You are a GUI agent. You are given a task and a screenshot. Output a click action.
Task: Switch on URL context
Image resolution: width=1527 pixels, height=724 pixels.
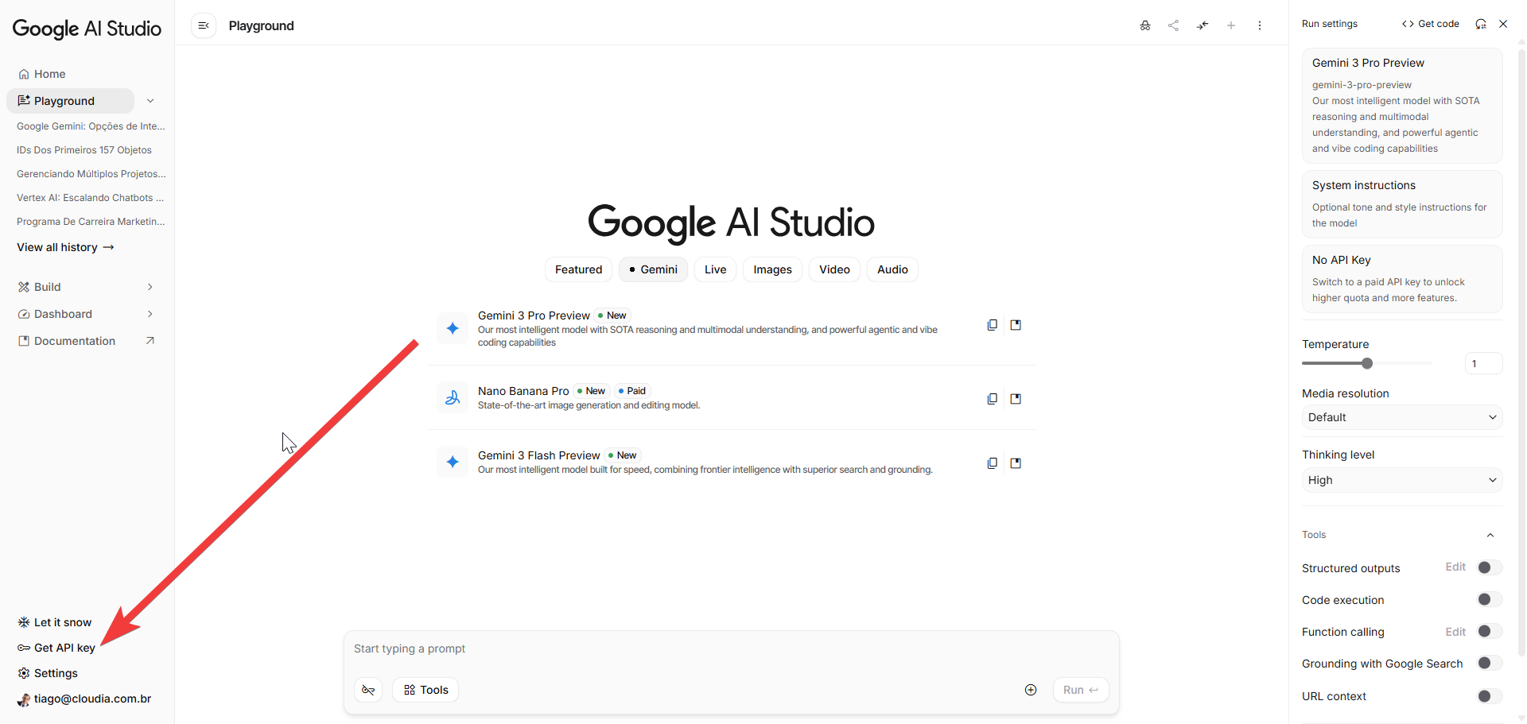[1489, 696]
